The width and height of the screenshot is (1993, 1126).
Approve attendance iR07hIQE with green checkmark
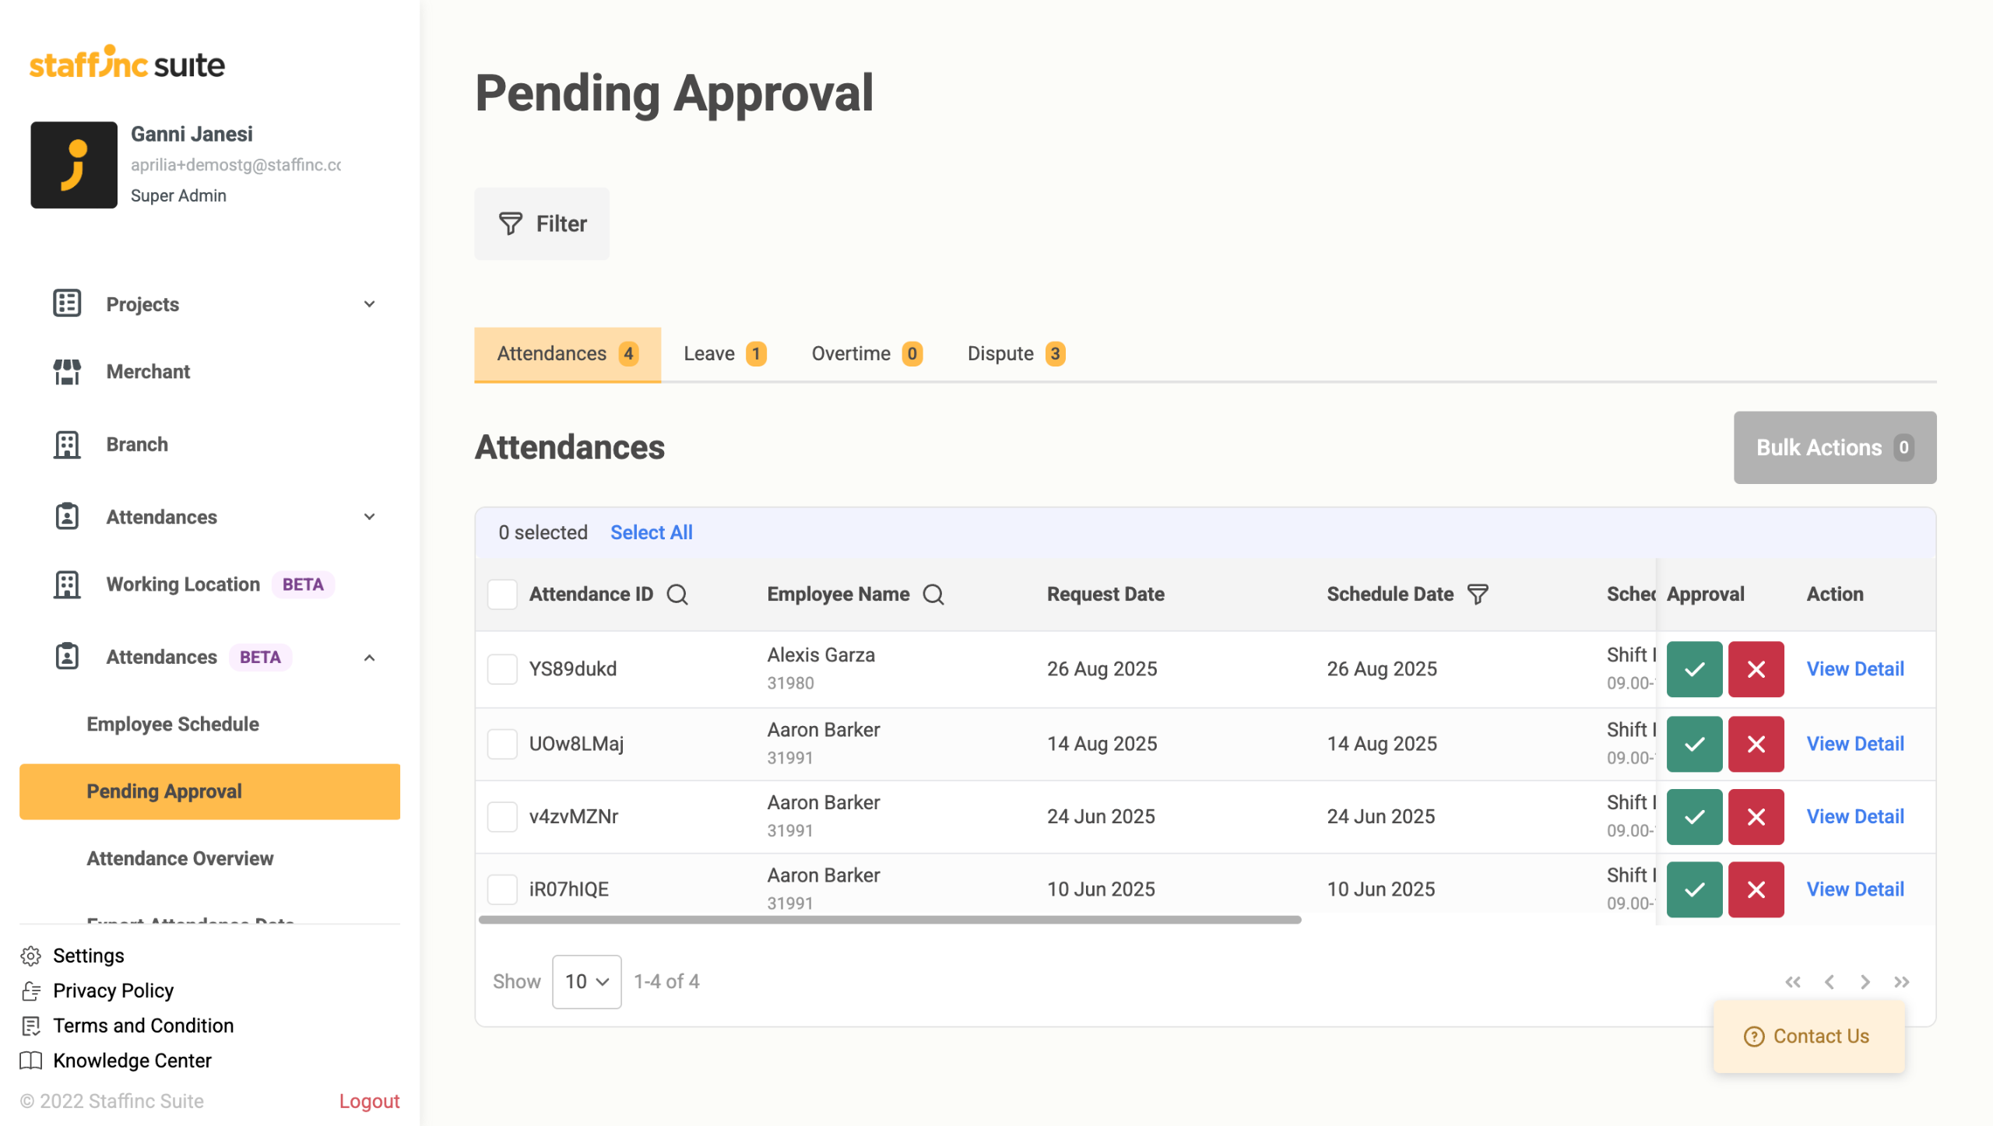pos(1694,889)
